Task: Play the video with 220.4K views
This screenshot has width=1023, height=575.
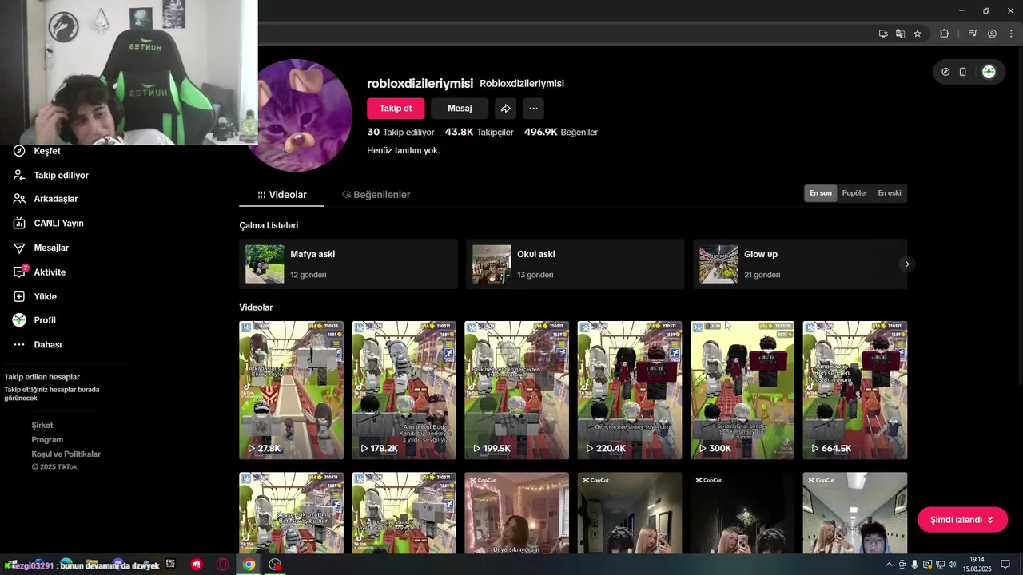Action: [630, 391]
